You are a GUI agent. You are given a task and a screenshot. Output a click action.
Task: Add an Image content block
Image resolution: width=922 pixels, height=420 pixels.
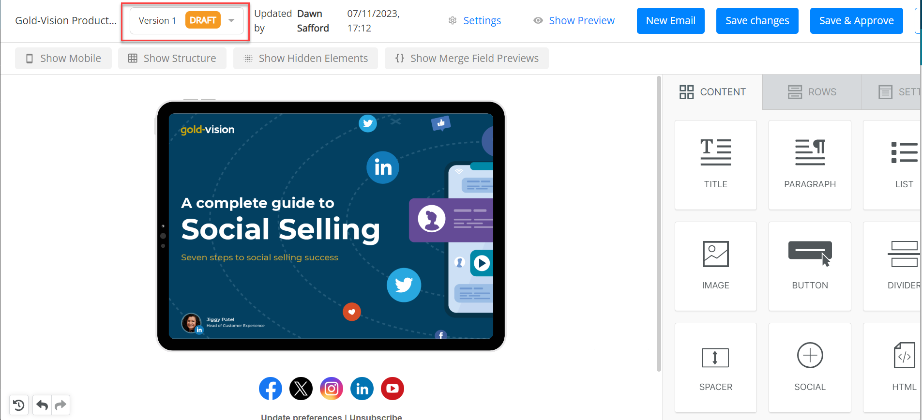(715, 266)
